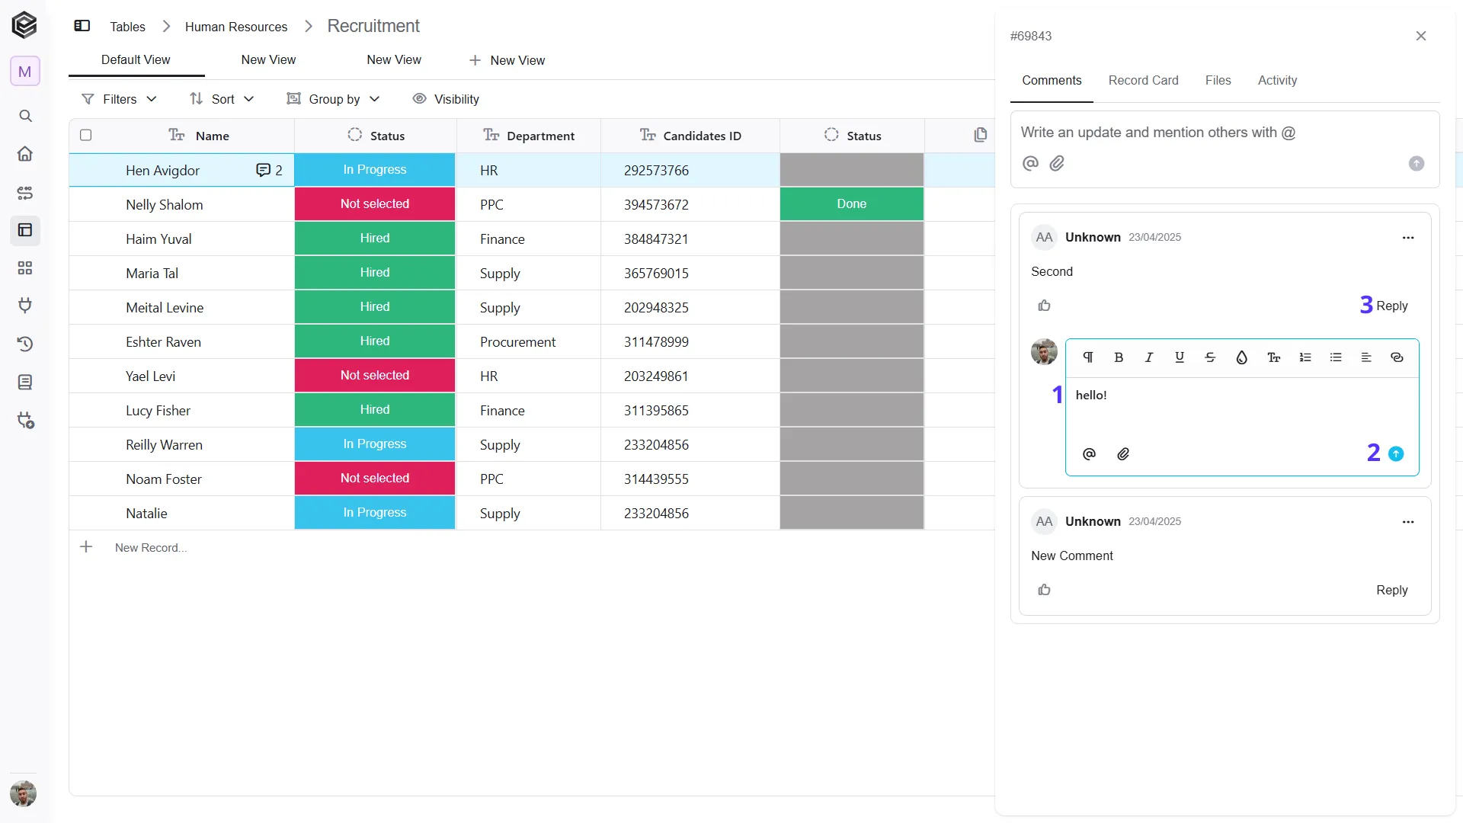Mention someone in the hello! reply
The height and width of the screenshot is (823, 1463).
pyautogui.click(x=1089, y=454)
